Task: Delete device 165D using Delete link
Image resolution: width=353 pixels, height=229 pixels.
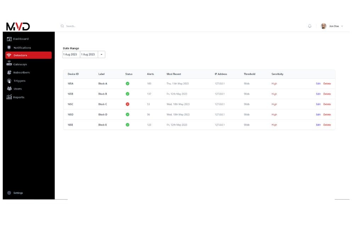Action: pos(327,114)
